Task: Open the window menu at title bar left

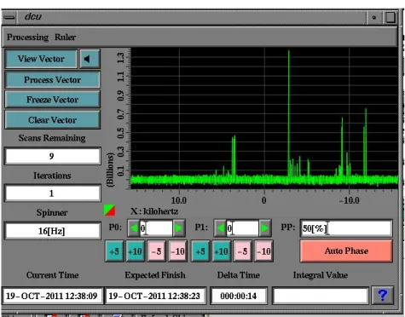Action: pos(9,17)
